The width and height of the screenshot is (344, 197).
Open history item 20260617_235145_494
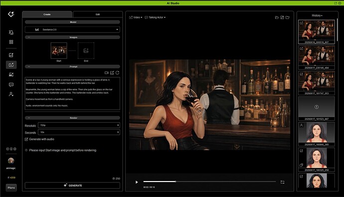tap(317, 57)
